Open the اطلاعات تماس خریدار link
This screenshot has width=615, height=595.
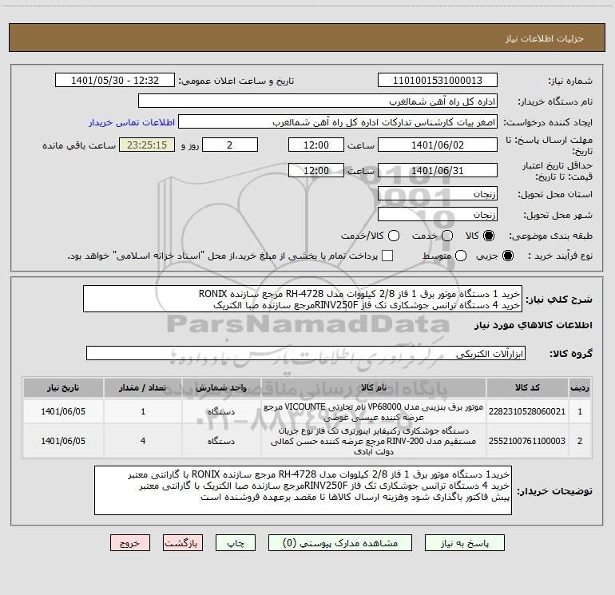coord(132,122)
